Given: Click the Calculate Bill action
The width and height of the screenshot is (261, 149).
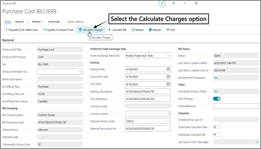Looking at the screenshot, I should tap(117, 30).
